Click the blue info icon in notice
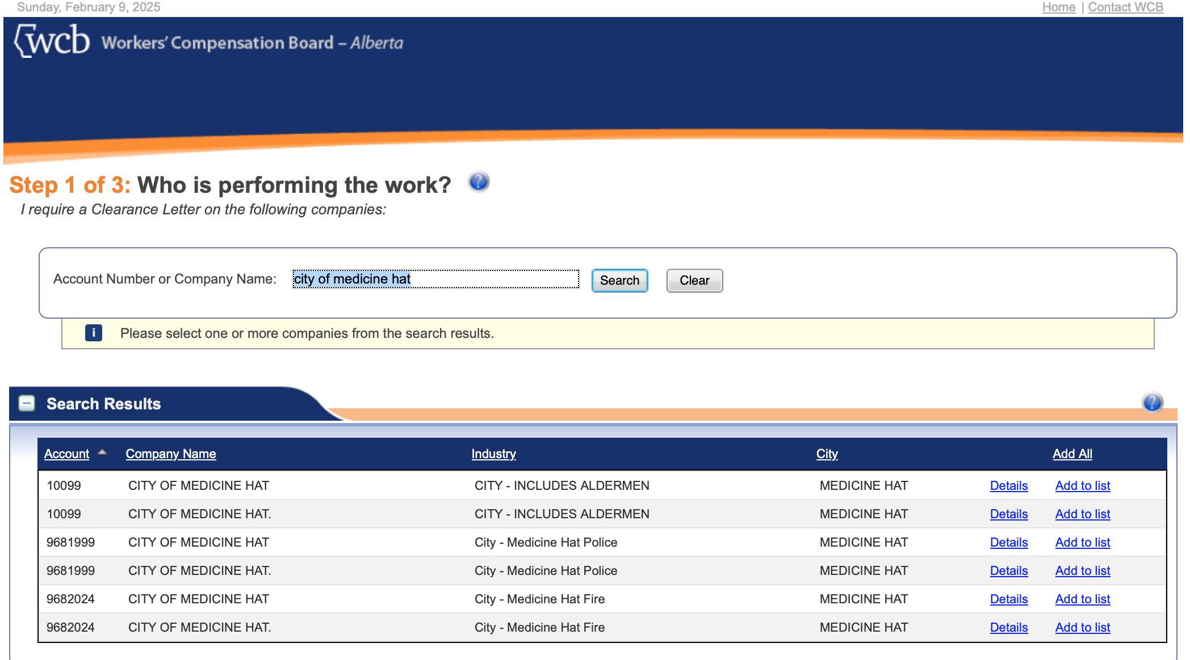Viewport: 1190px width, 660px height. pos(94,333)
